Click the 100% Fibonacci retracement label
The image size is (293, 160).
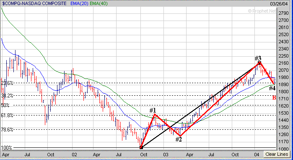point(7,148)
